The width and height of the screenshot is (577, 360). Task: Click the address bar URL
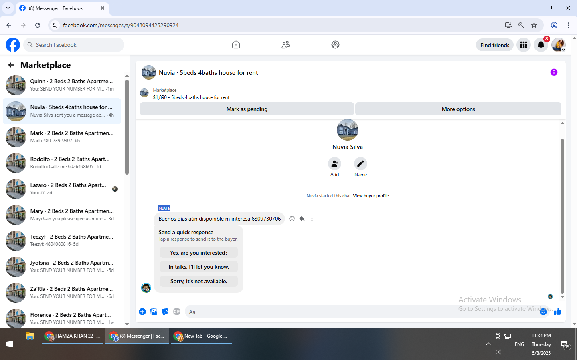(x=121, y=25)
